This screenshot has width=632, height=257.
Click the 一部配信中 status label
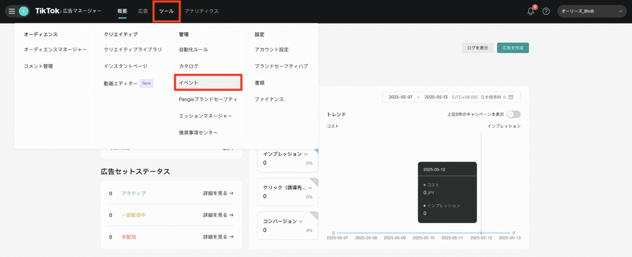134,215
